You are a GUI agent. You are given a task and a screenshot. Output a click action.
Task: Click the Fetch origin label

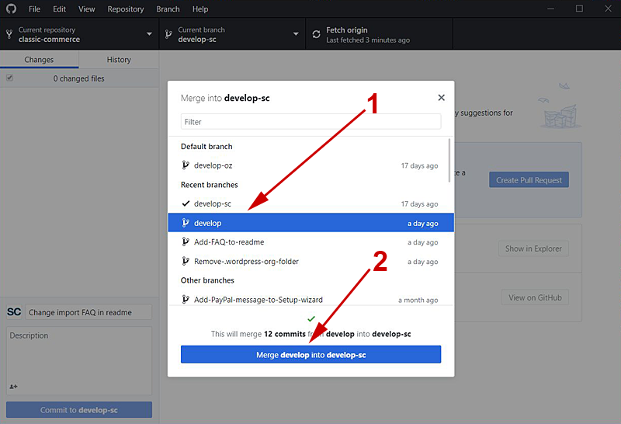point(346,30)
